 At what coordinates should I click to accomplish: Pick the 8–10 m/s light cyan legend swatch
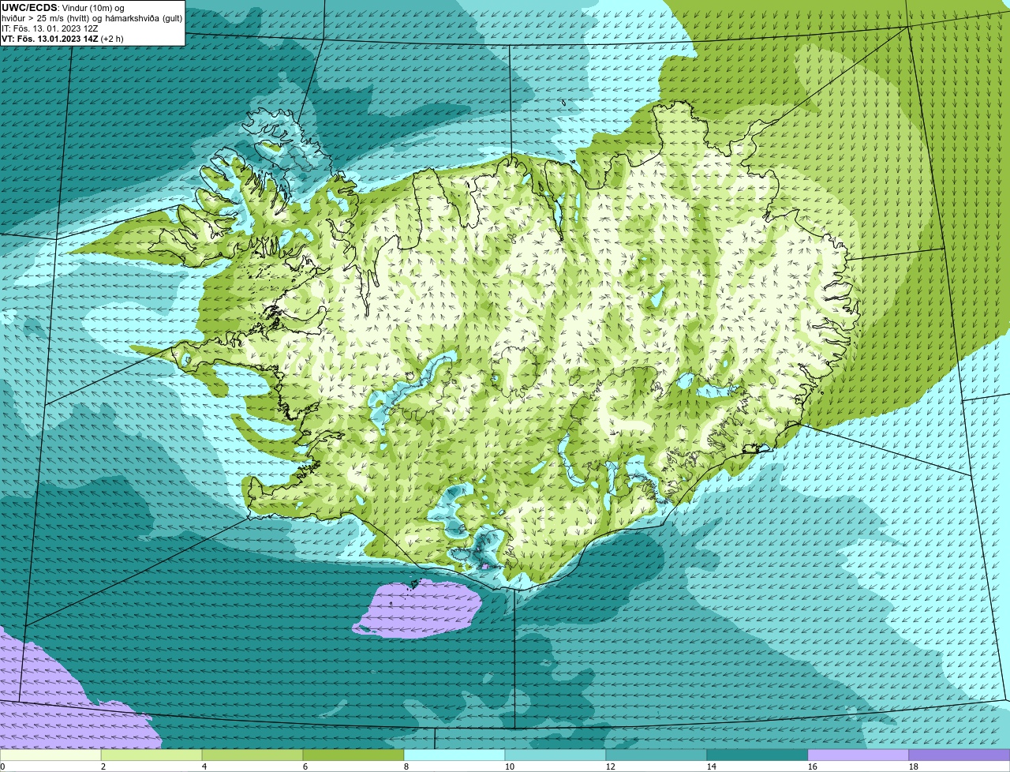coord(454,755)
